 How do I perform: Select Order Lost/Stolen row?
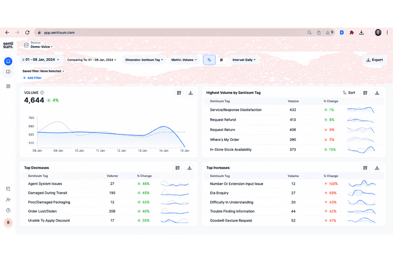(109, 211)
